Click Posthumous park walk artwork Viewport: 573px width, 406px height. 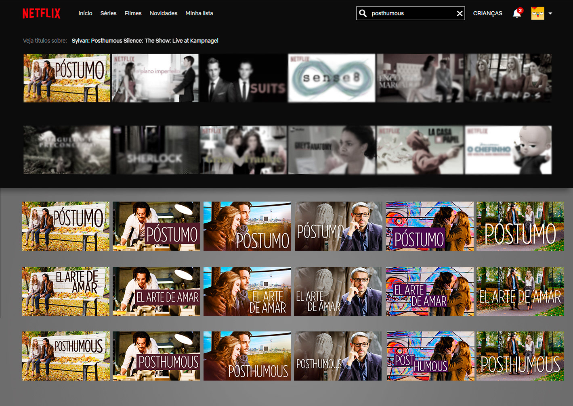[x=520, y=356]
